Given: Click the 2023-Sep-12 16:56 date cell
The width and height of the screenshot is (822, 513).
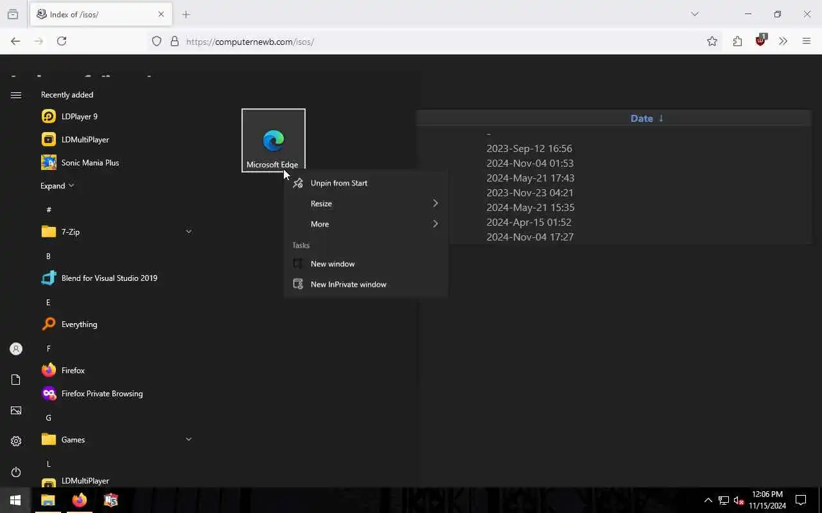Looking at the screenshot, I should click(529, 148).
